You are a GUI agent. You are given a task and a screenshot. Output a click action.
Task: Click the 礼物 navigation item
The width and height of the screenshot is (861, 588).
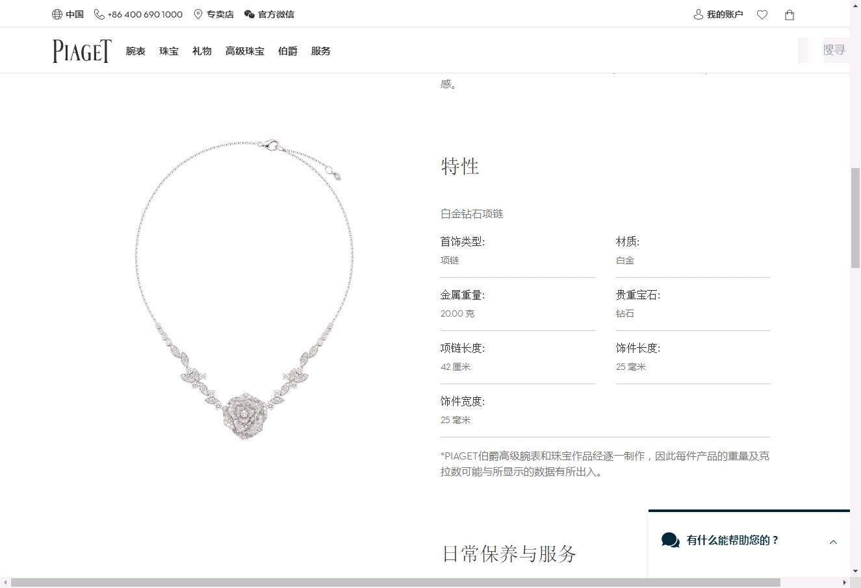pos(202,51)
